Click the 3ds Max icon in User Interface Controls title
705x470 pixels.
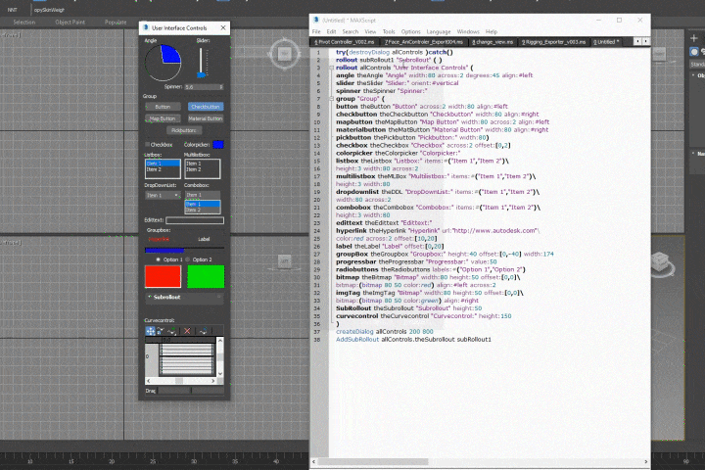(x=146, y=27)
